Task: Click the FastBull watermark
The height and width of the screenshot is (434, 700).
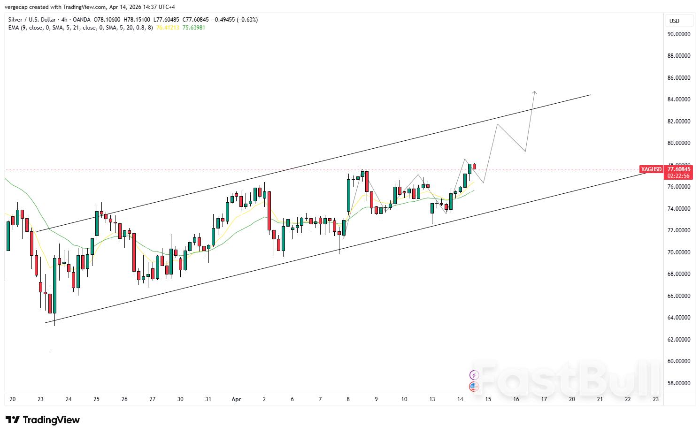Action: click(567, 378)
